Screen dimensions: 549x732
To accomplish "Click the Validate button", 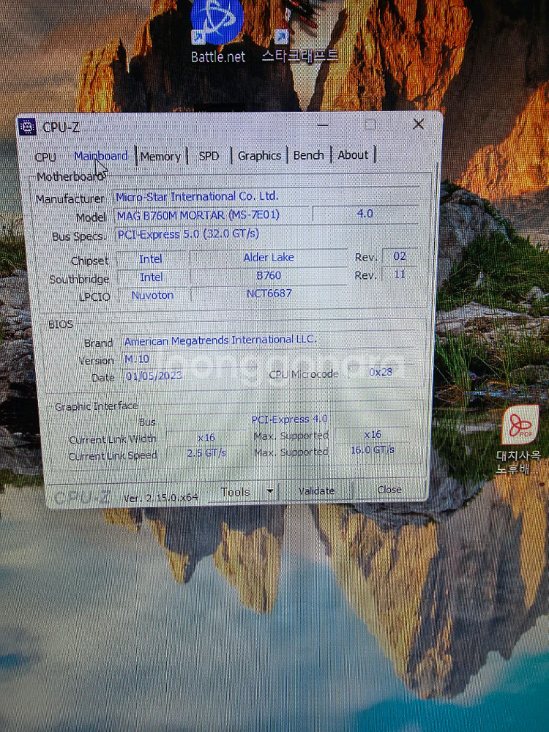I will click(316, 490).
